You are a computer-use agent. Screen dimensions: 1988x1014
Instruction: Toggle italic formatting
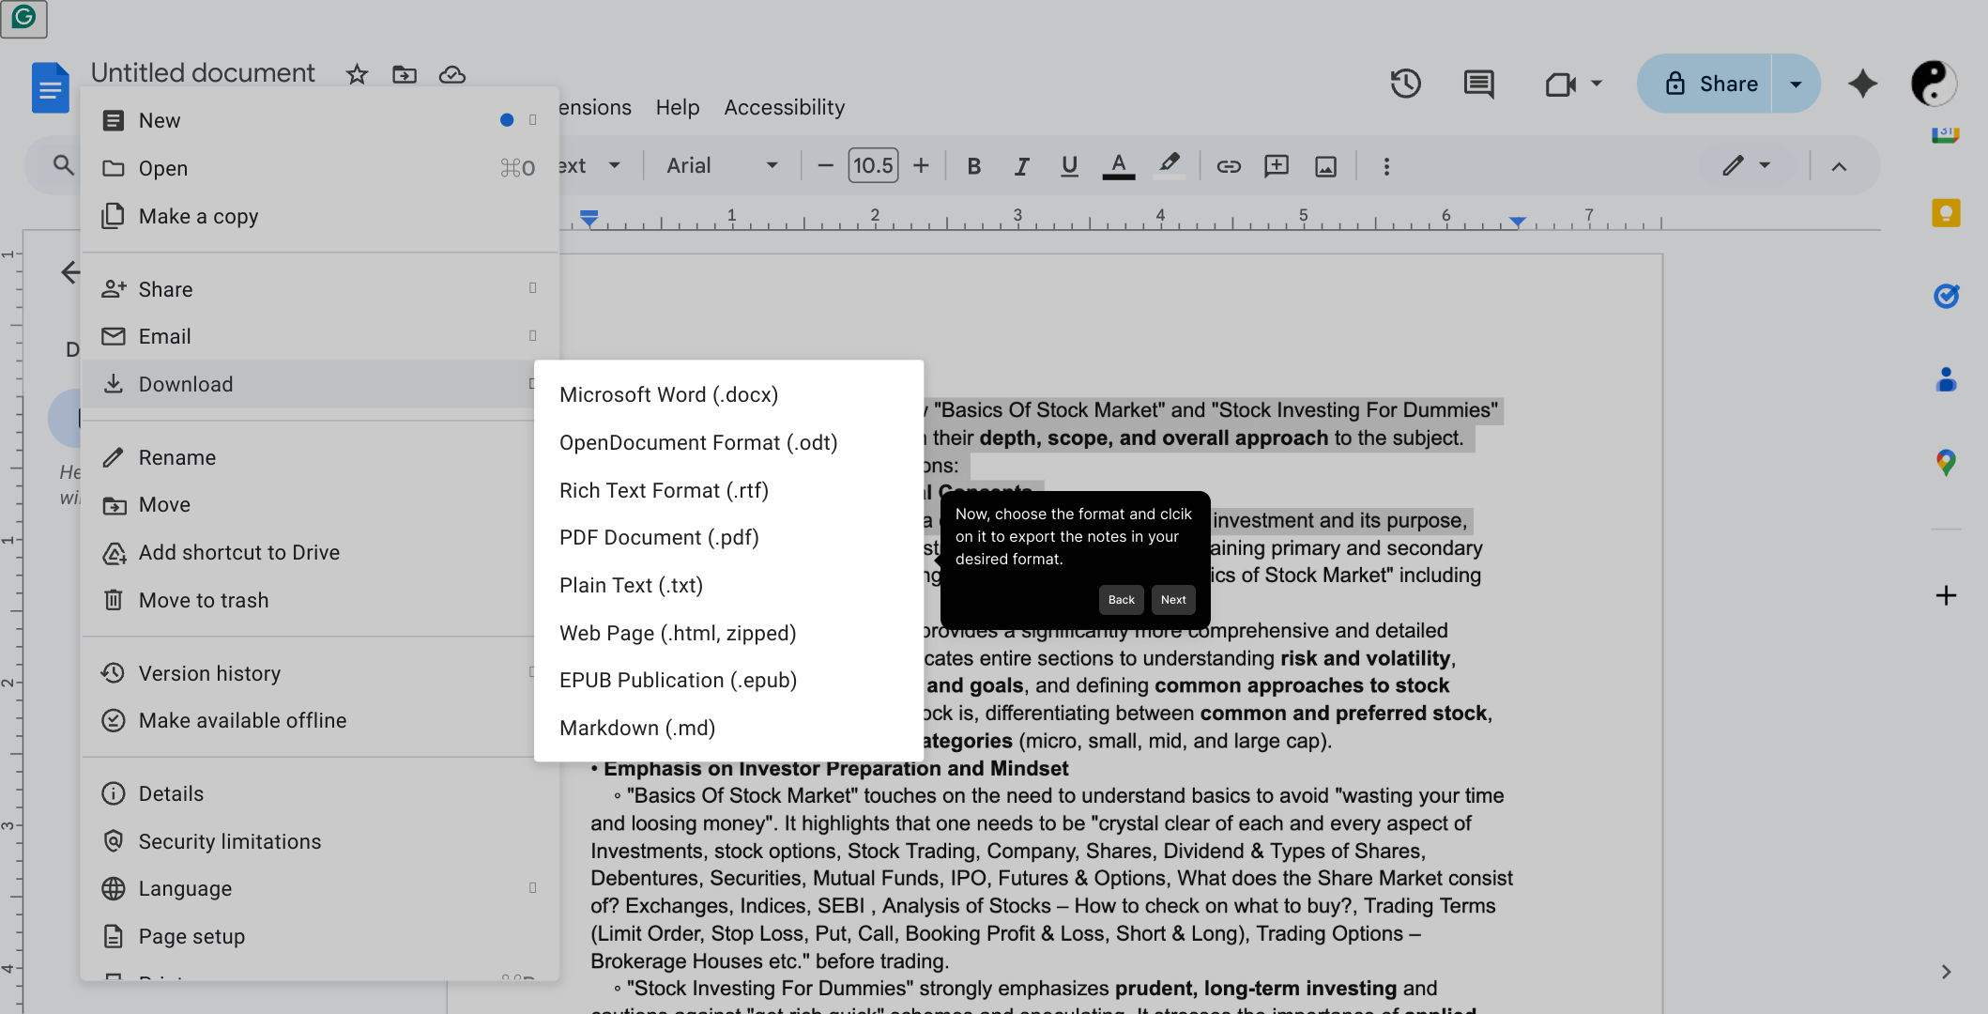(1021, 166)
